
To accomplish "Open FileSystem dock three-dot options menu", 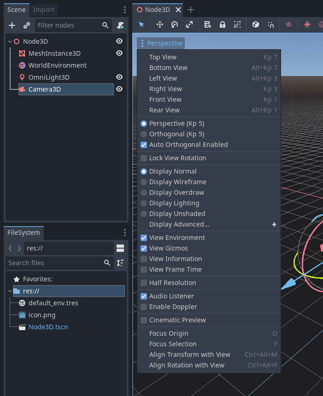I will (124, 233).
